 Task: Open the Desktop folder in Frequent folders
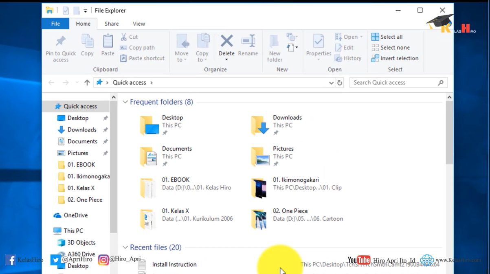click(161, 125)
